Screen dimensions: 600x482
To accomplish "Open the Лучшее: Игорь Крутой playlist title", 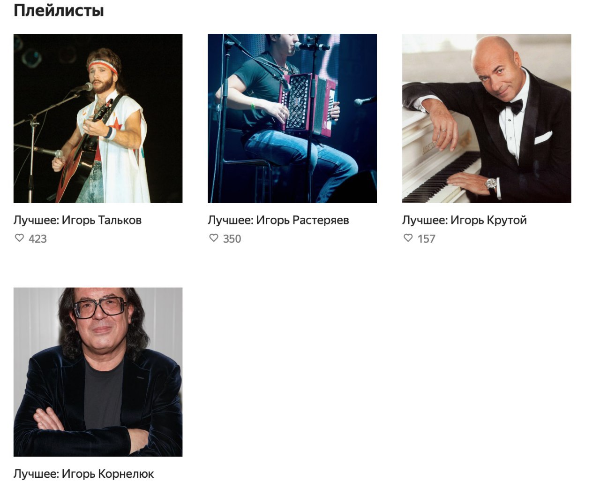I will click(465, 220).
